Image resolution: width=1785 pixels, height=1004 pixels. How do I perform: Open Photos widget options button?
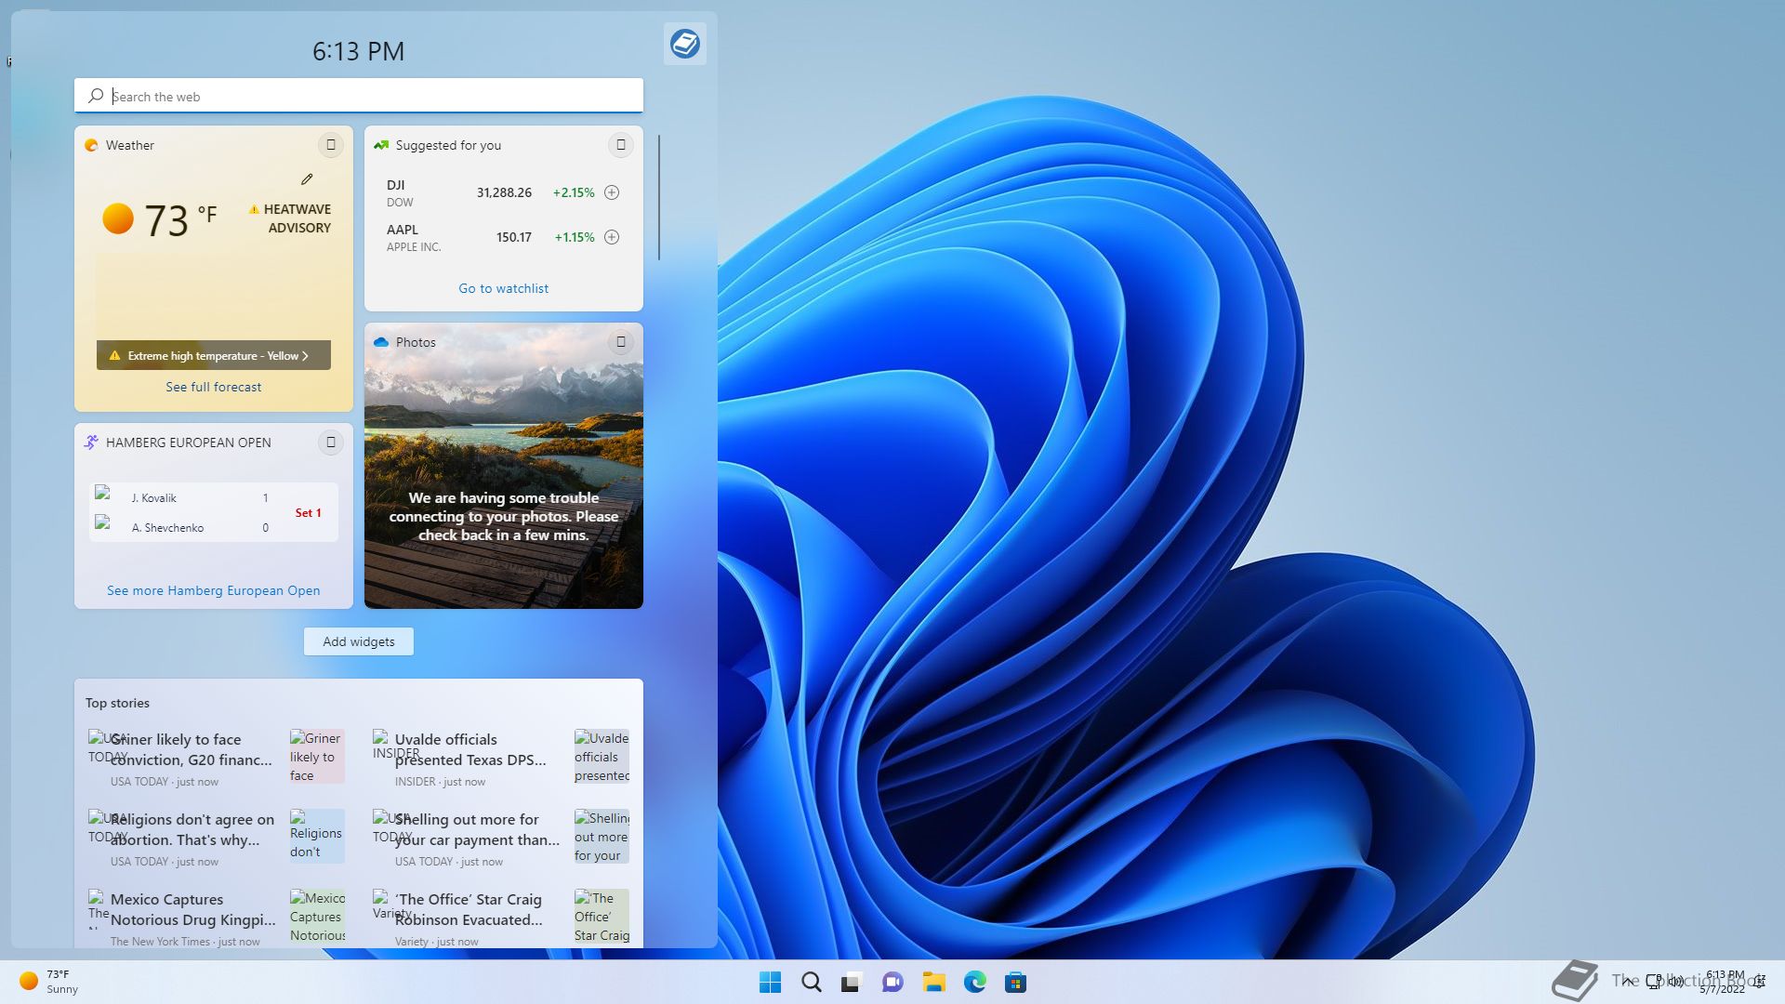621,342
